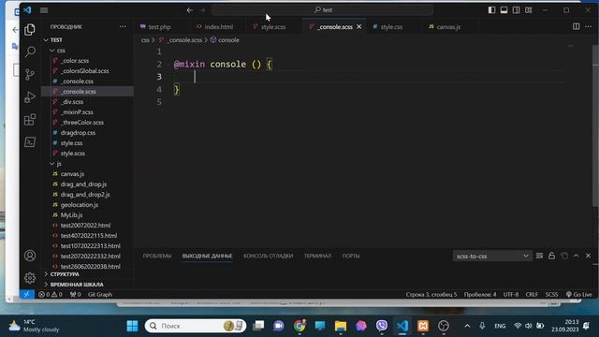
Task: Open the Accounts menu icon
Action: coord(30,256)
